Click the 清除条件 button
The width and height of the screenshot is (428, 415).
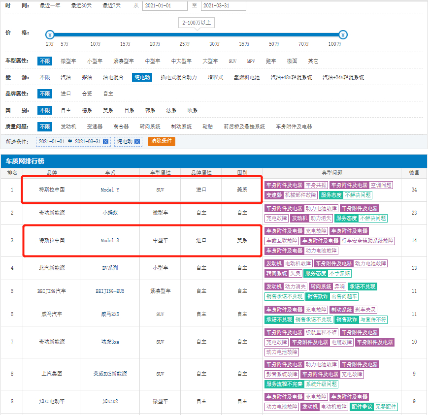coord(162,141)
